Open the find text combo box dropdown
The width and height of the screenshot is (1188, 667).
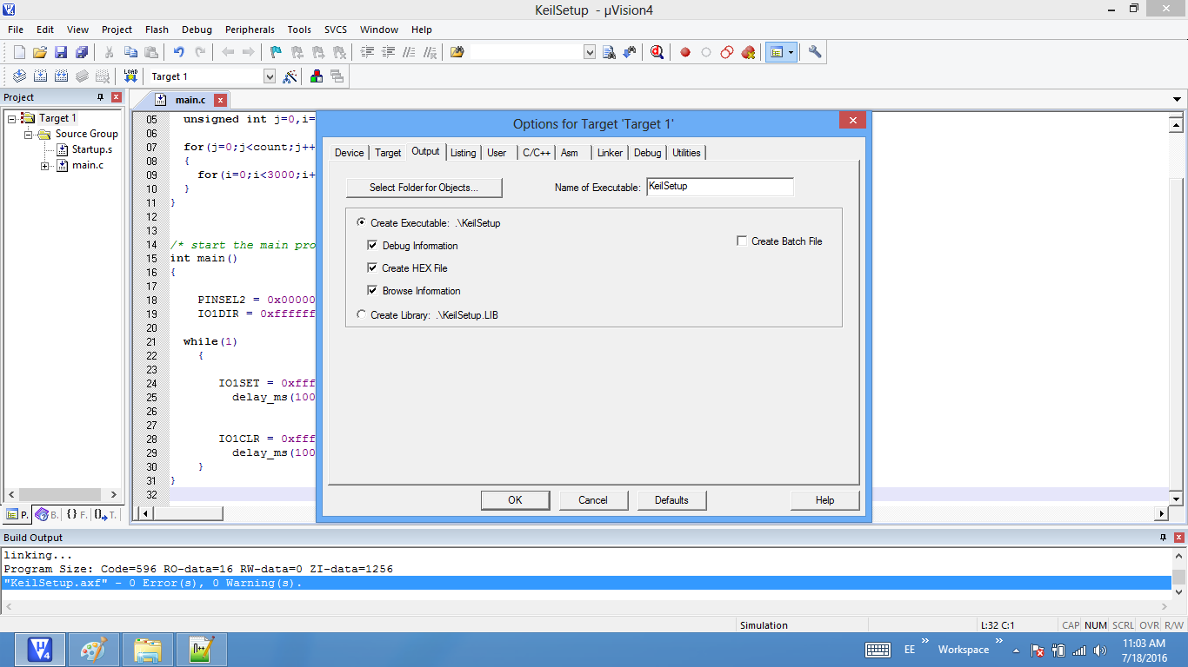coord(590,52)
